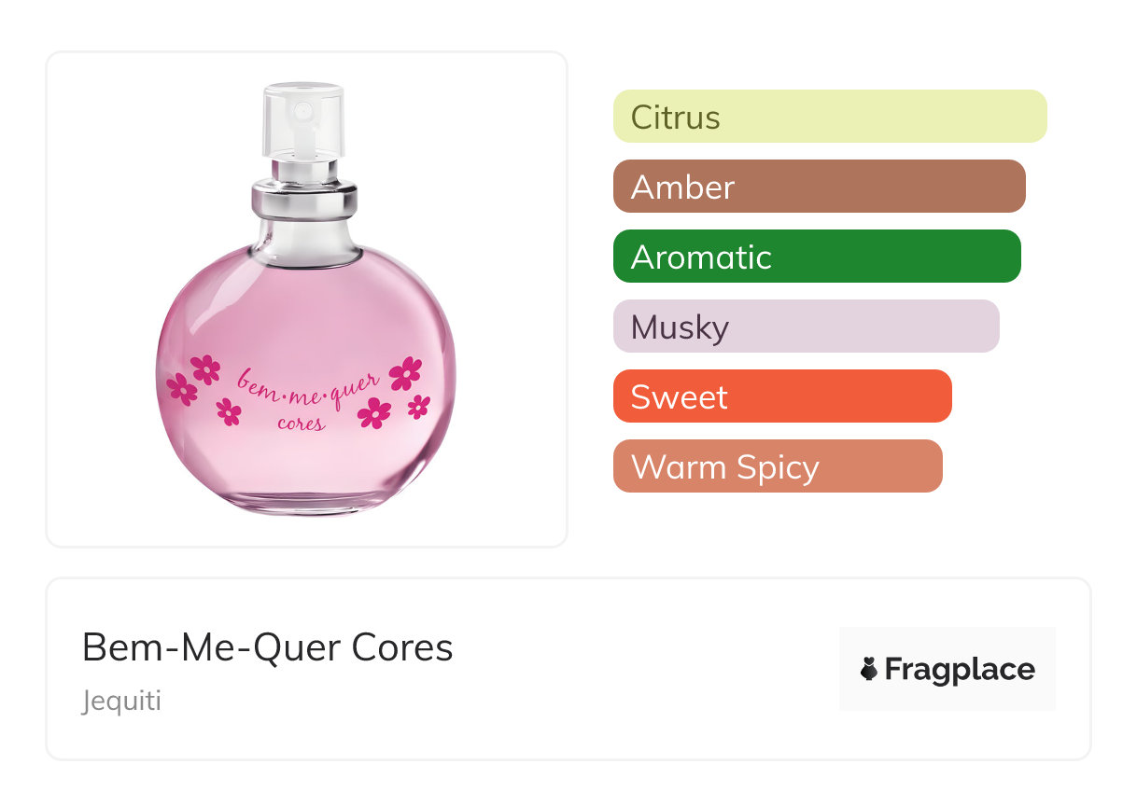Open the Bem-Me-Quer Cores bottle image

point(306,299)
